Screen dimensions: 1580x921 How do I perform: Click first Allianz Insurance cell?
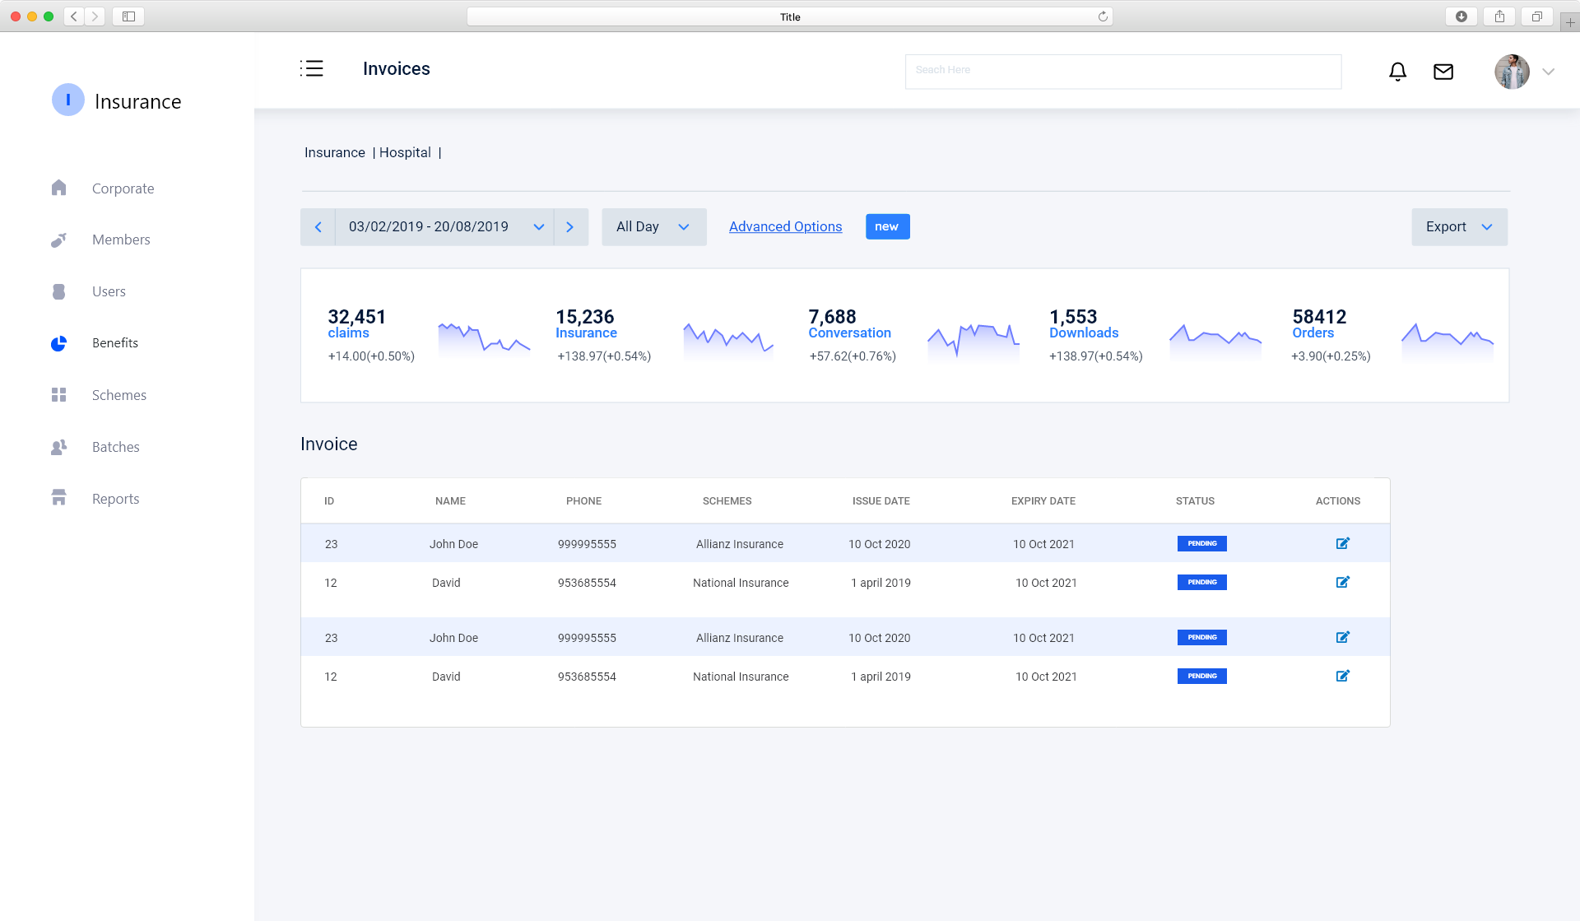[x=740, y=544]
